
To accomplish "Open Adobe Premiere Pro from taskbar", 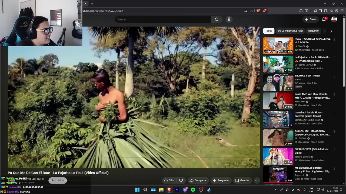I will (177, 190).
